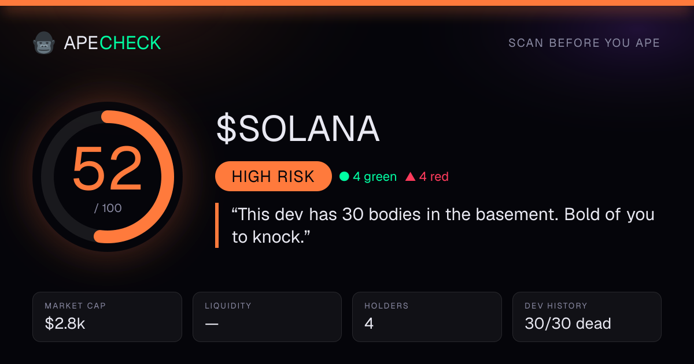Screen dimensions: 694x364
Task: Click the score number 52
Action: click(x=108, y=168)
